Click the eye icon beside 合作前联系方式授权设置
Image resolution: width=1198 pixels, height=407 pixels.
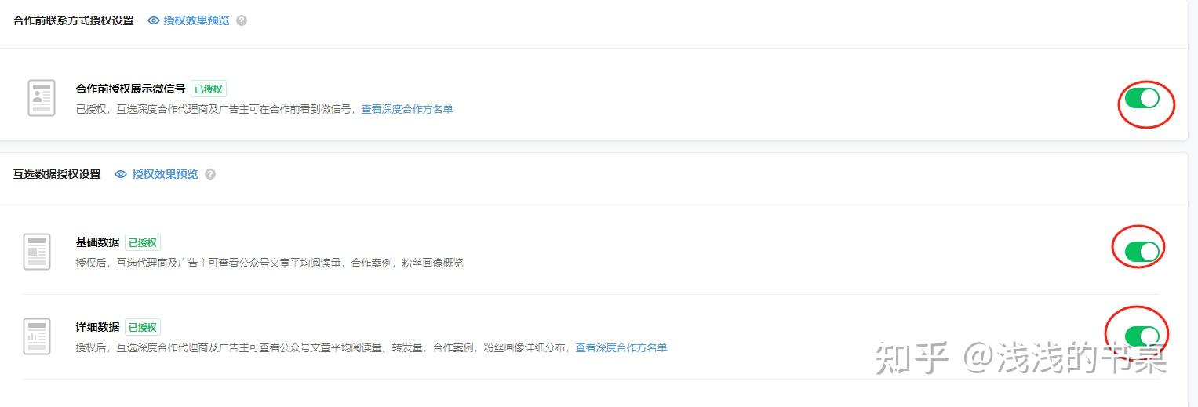coord(154,20)
